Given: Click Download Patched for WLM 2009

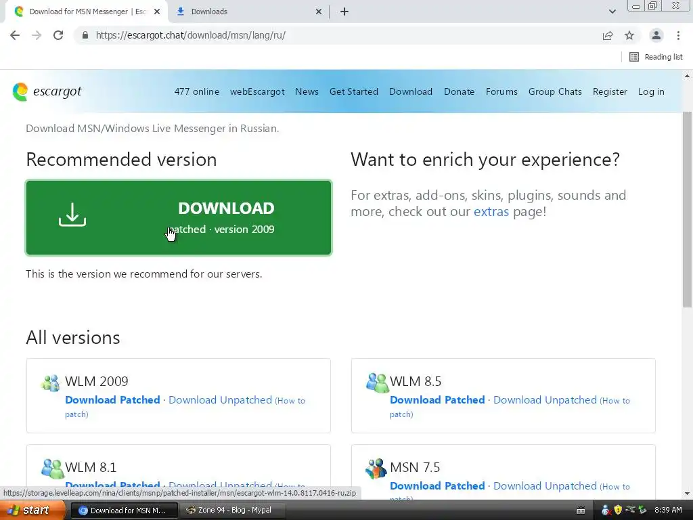Looking at the screenshot, I should 112,399.
